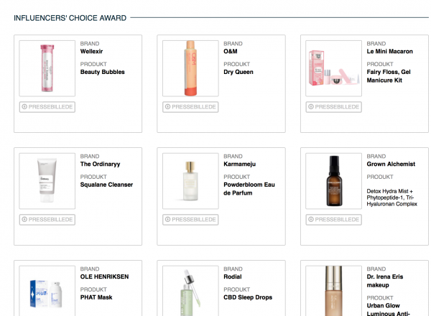Click Dr. Irena Eris makeup brand name
The image size is (431, 316).
385,281
